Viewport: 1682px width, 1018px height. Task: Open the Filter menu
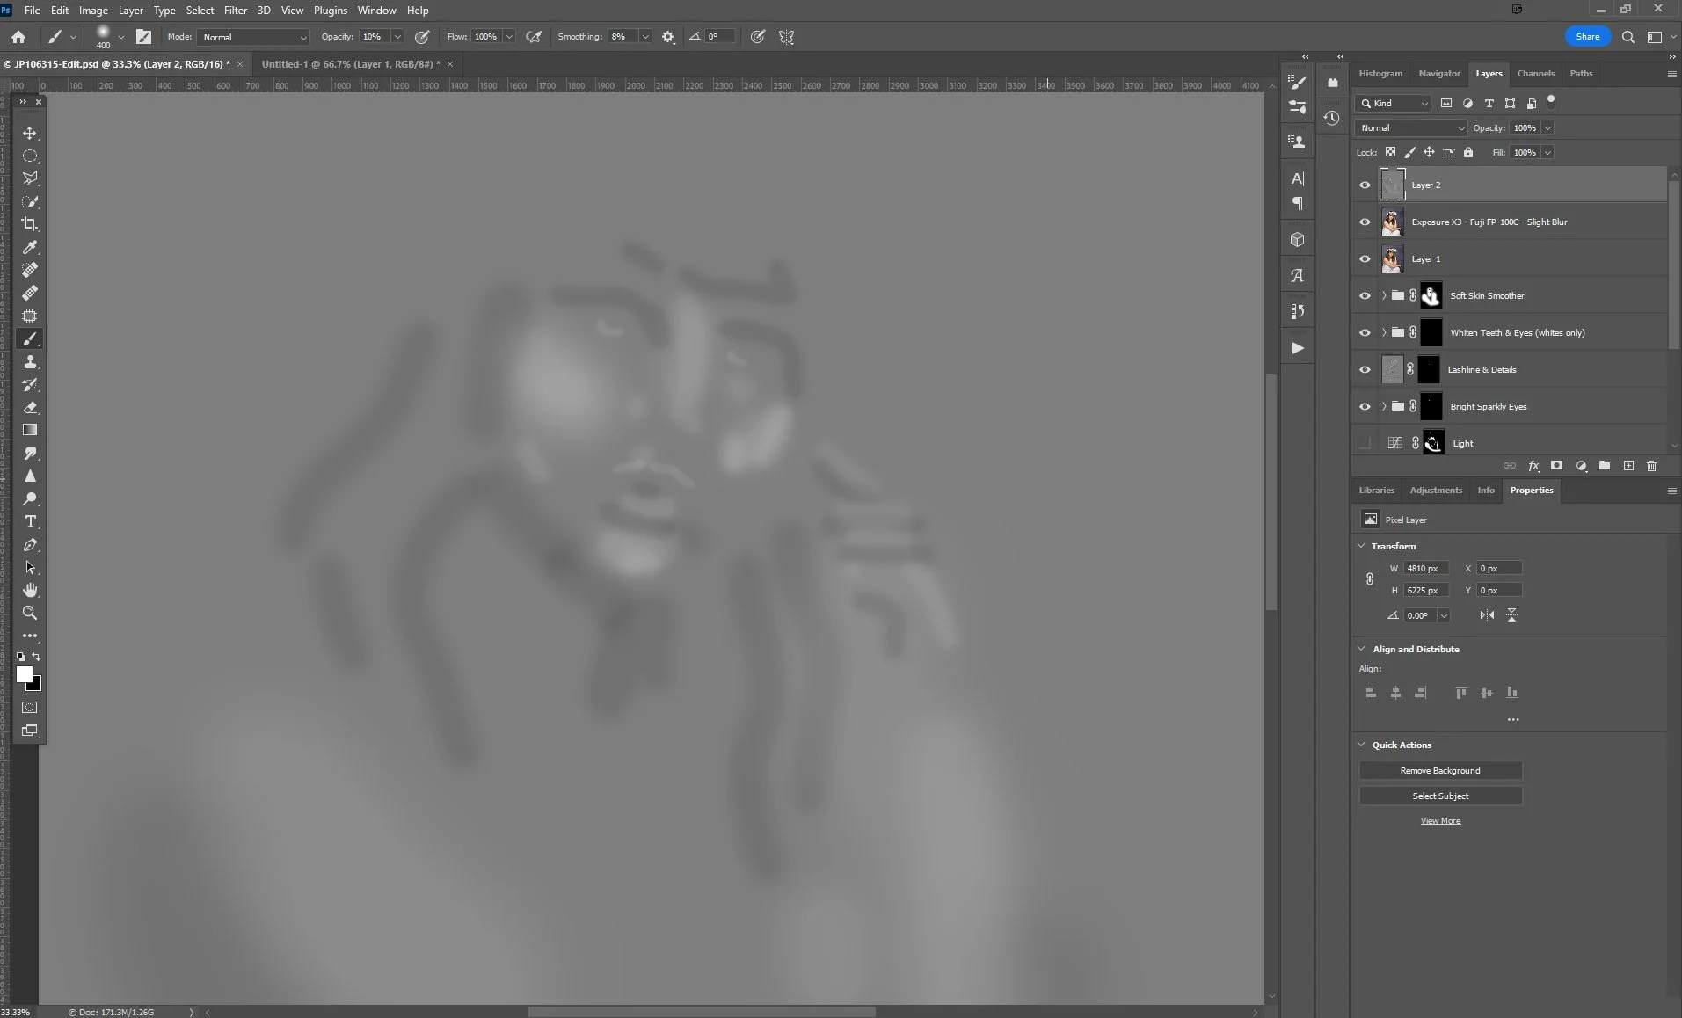tap(236, 11)
